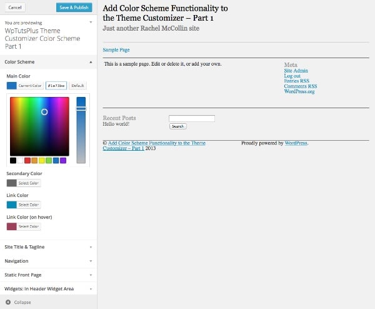This screenshot has height=309, width=375.
Task: Expand the Static Front Page section
Action: [48, 275]
